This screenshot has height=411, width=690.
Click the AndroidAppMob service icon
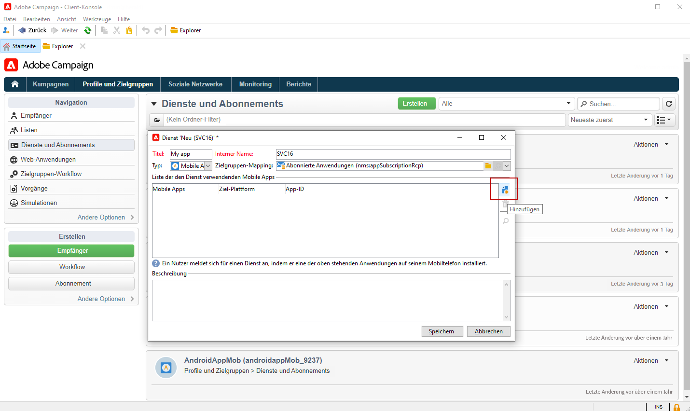coord(166,368)
